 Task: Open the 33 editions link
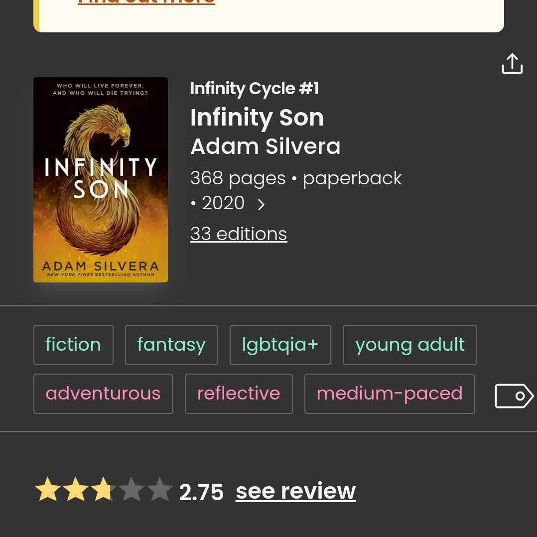(238, 234)
